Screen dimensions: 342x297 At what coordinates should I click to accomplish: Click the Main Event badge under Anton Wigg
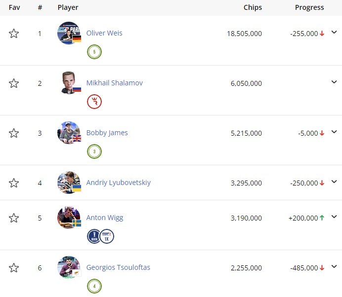(93, 237)
